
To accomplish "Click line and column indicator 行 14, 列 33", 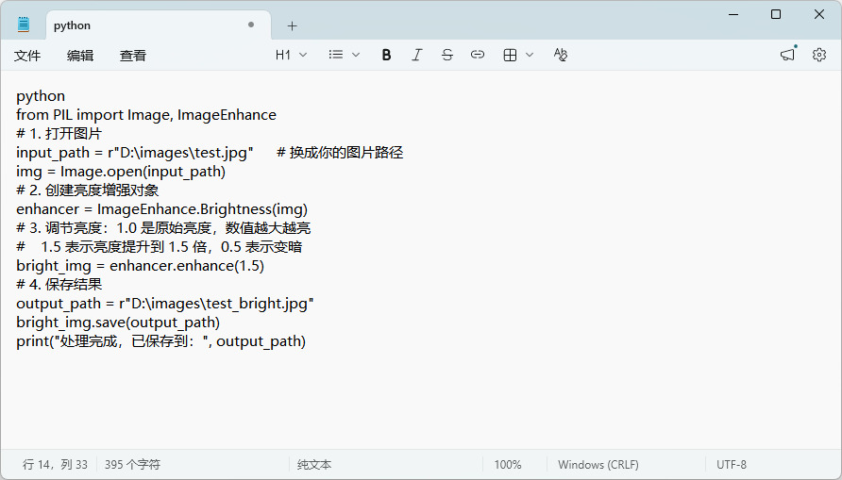I will click(55, 465).
